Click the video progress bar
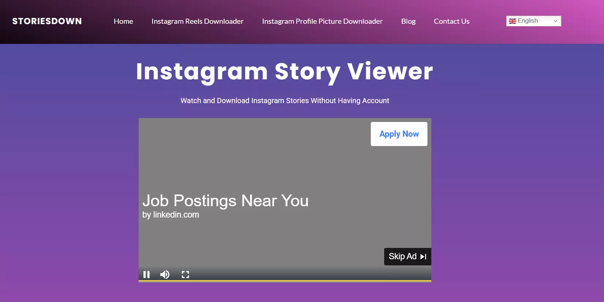This screenshot has height=302, width=604. pos(285,281)
